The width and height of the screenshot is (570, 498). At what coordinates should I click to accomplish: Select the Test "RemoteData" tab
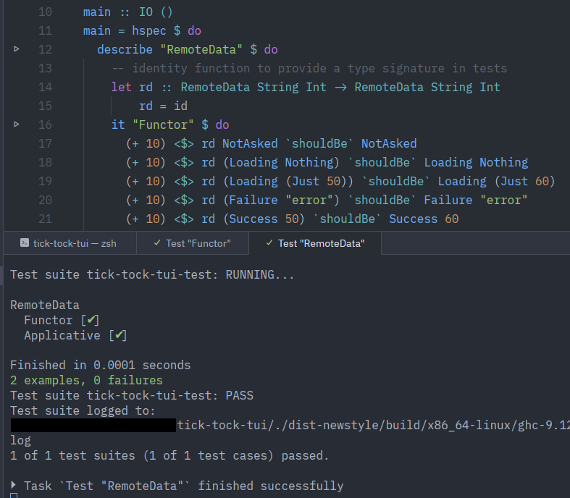coord(315,243)
